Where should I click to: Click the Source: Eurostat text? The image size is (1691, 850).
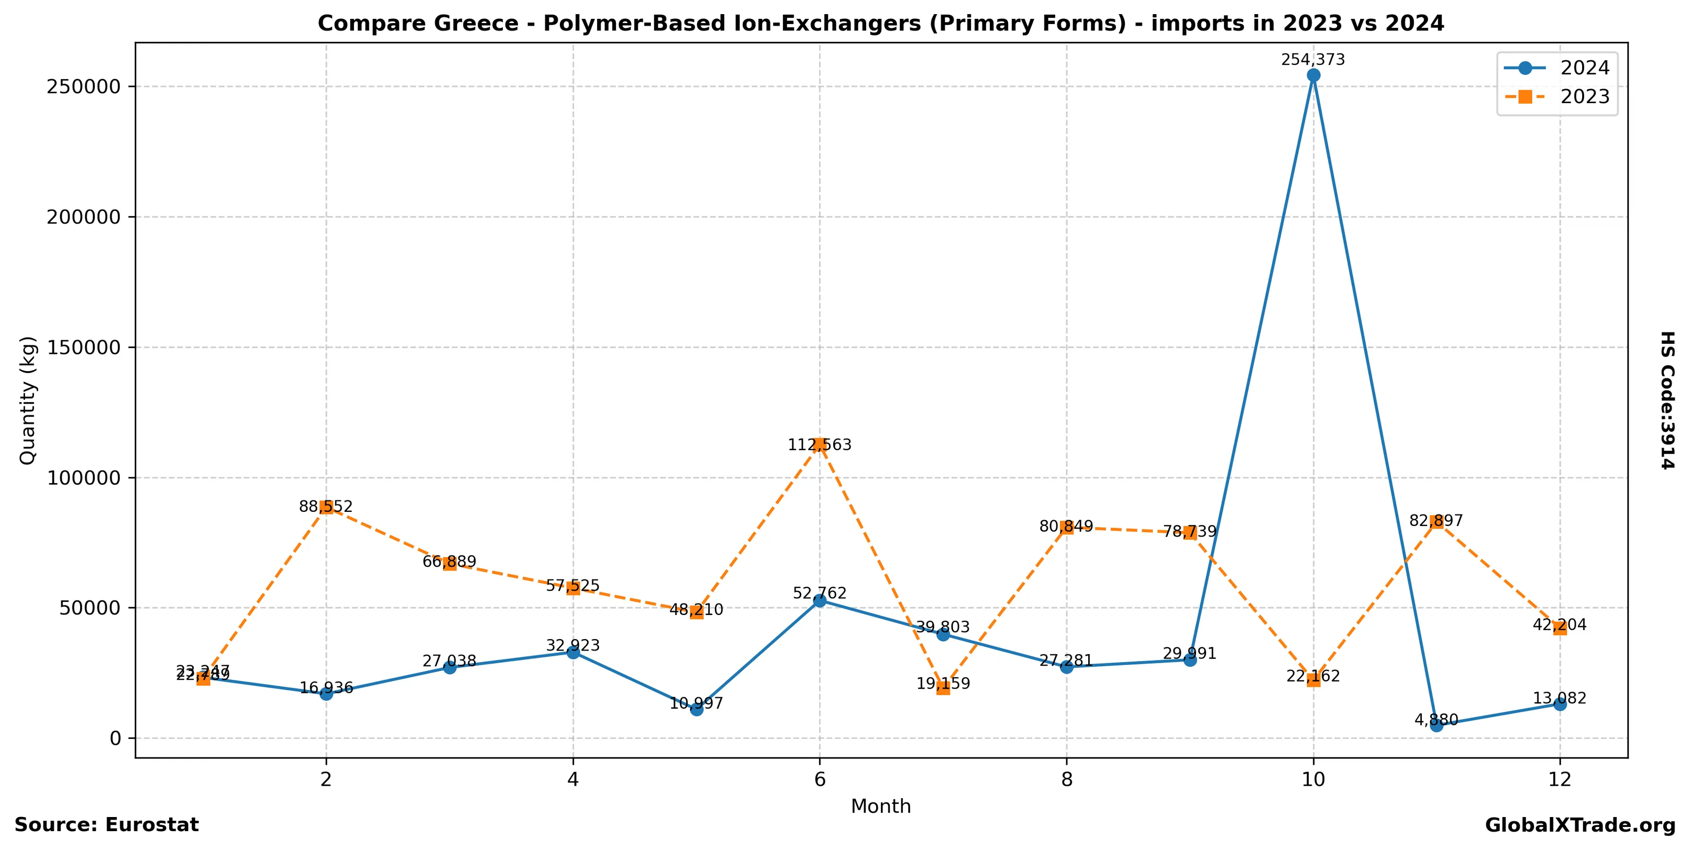pos(106,824)
